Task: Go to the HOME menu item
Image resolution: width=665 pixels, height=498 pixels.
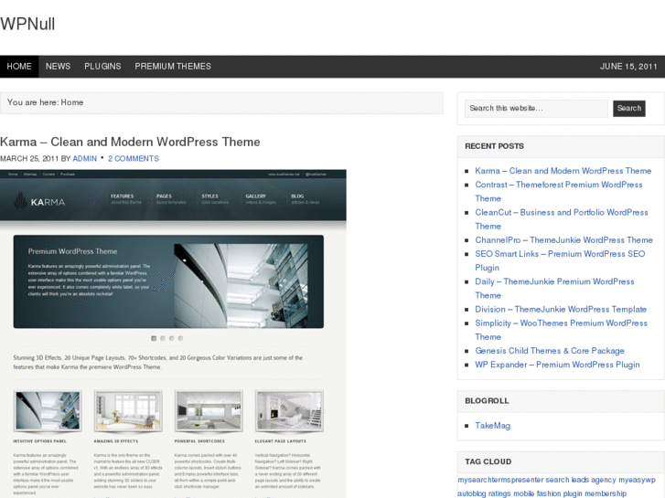Action: (19, 67)
